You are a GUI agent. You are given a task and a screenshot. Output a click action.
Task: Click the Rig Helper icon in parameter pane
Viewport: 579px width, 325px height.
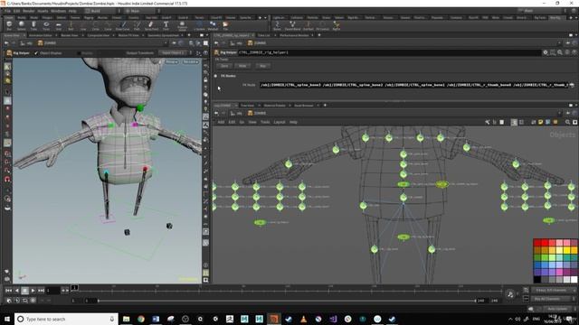pyautogui.click(x=217, y=52)
